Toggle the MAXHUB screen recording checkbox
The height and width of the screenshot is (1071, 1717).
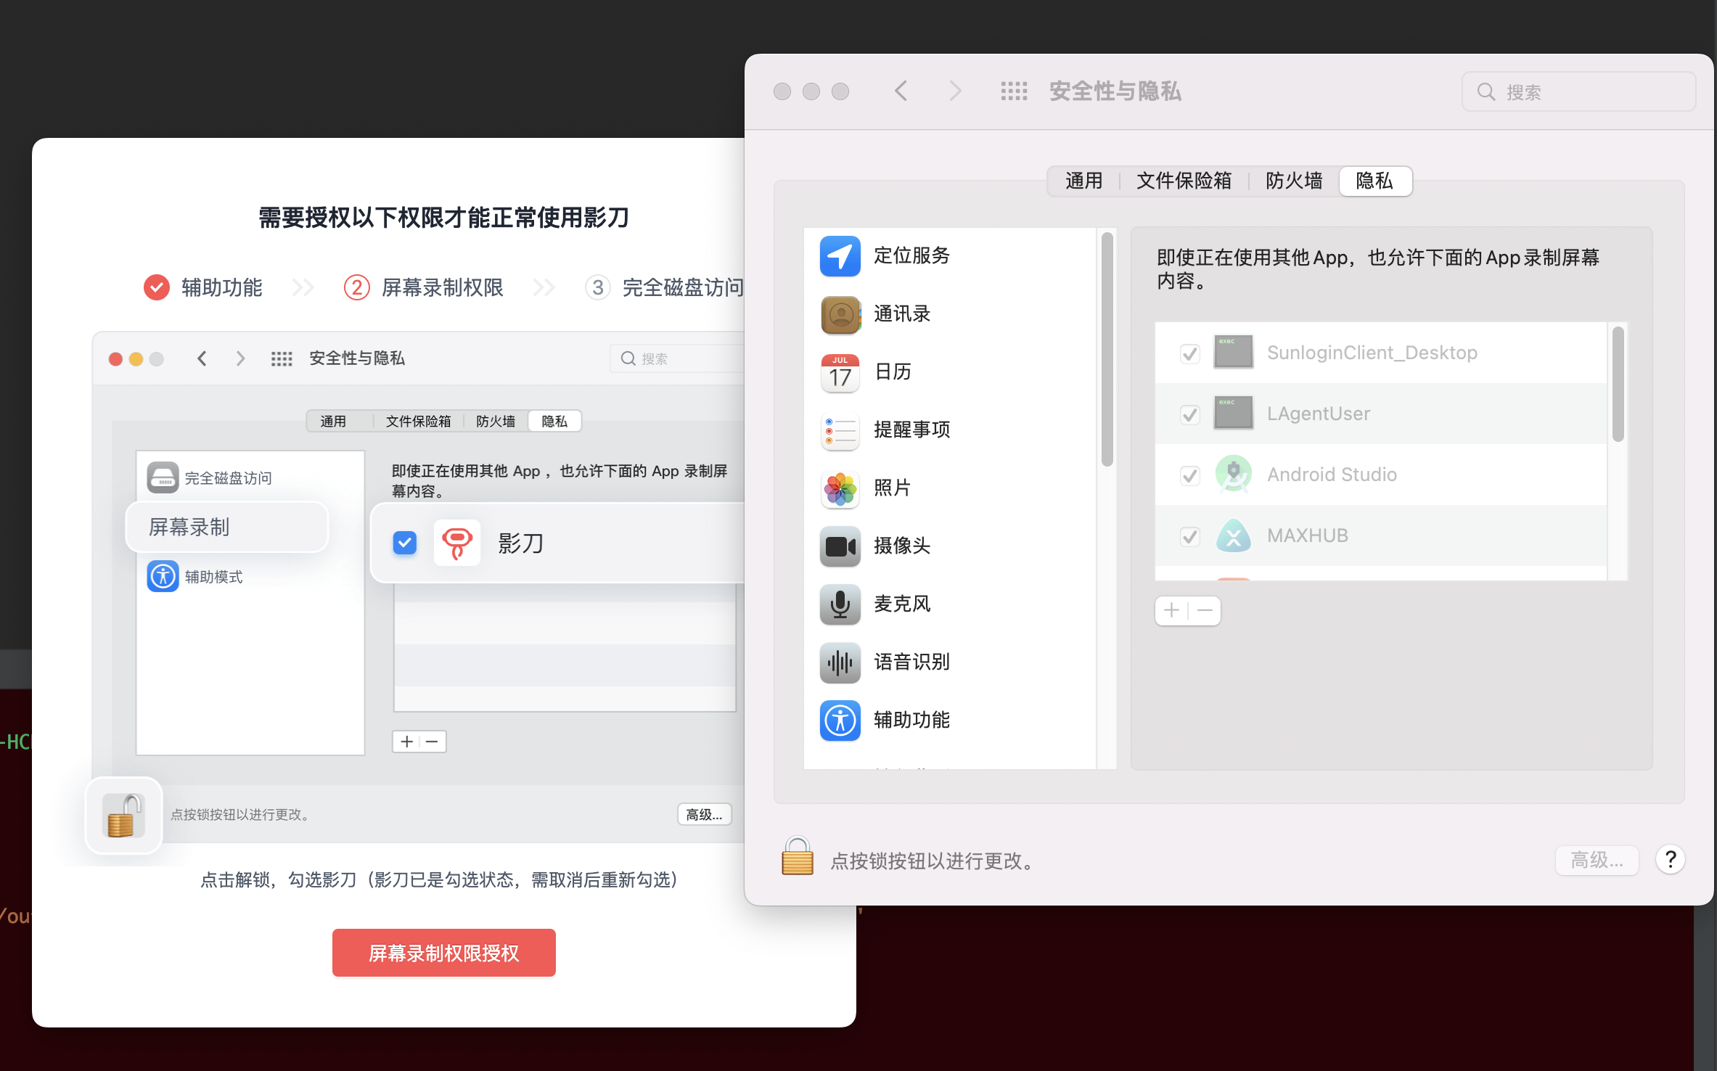coord(1189,536)
